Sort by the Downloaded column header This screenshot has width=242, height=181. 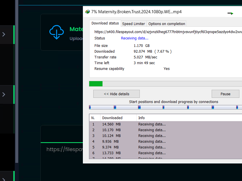[112, 118]
